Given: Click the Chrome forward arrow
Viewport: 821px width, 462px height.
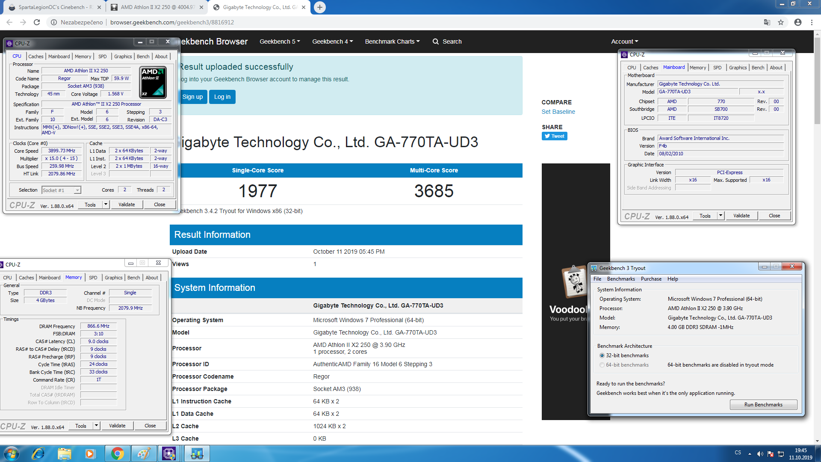Looking at the screenshot, I should 23,22.
